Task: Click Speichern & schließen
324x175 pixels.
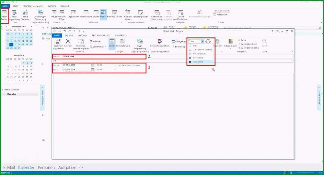Action: (x=58, y=44)
